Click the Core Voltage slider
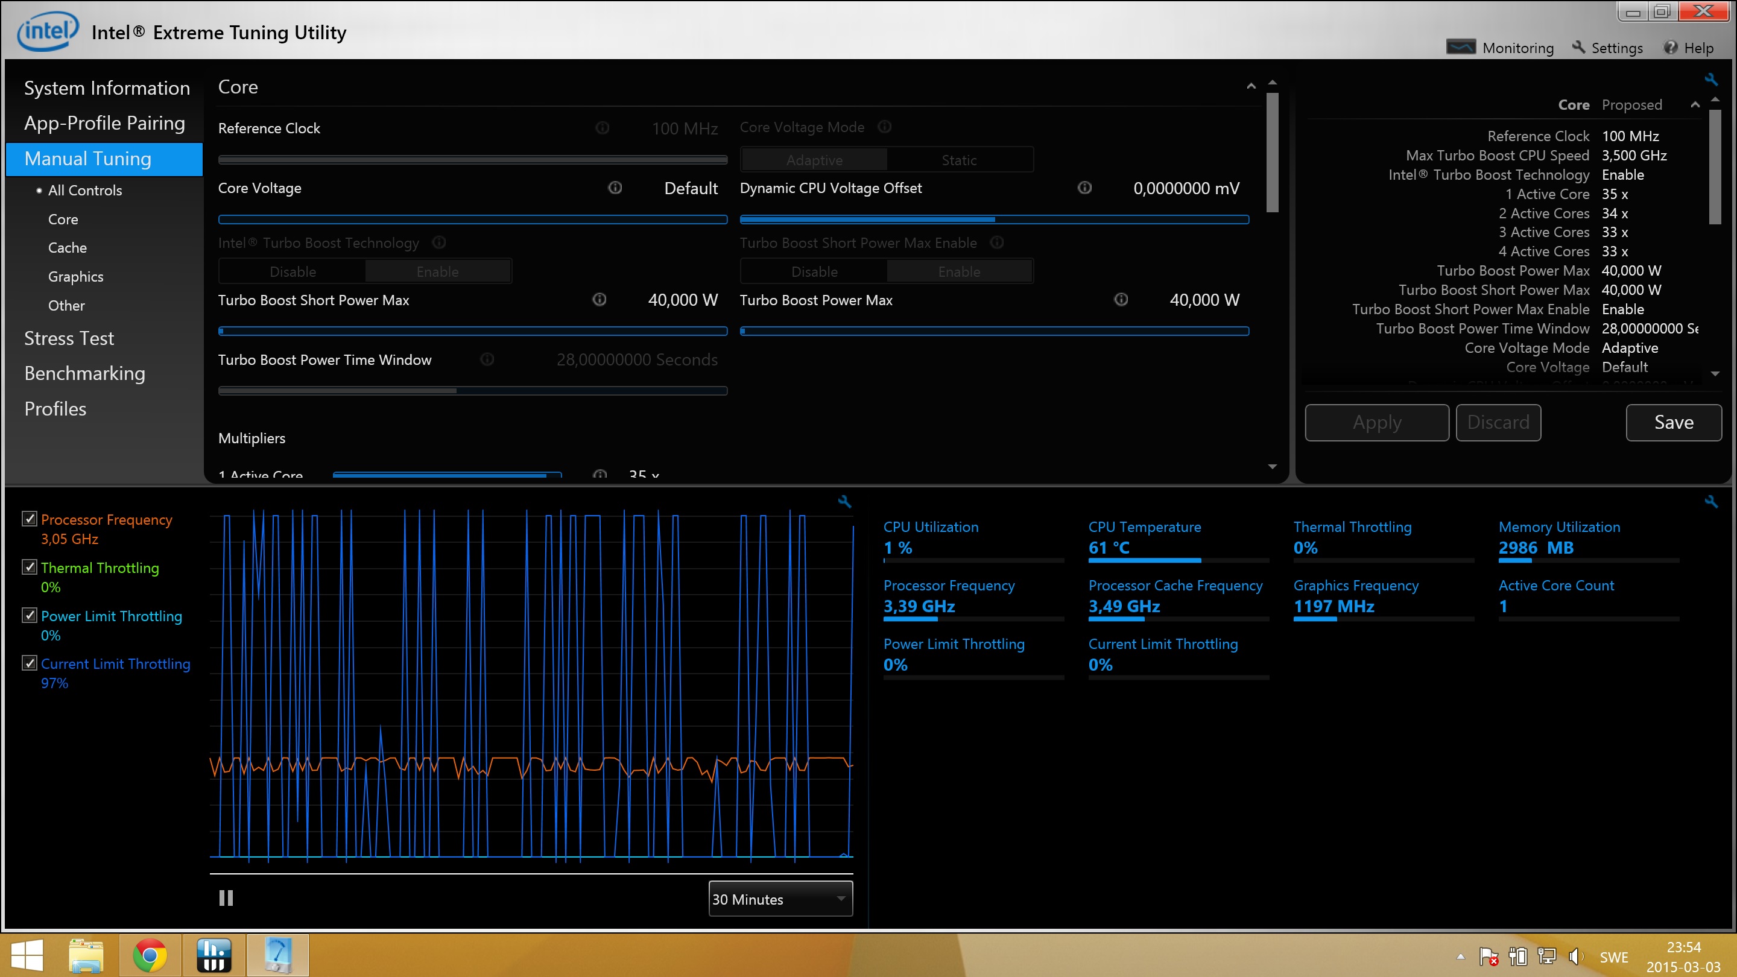This screenshot has height=977, width=1737. point(473,219)
